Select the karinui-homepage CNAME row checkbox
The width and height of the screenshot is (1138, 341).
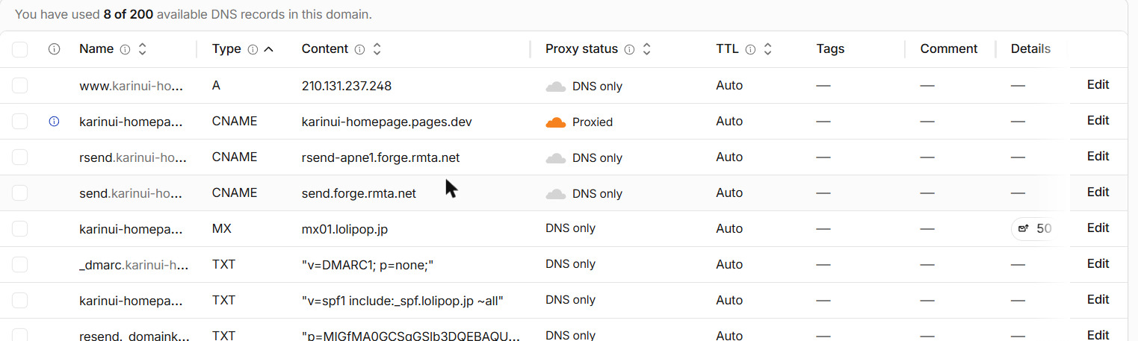(x=20, y=122)
